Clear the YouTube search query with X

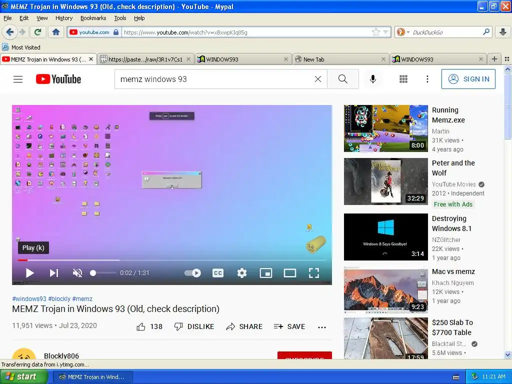317,79
